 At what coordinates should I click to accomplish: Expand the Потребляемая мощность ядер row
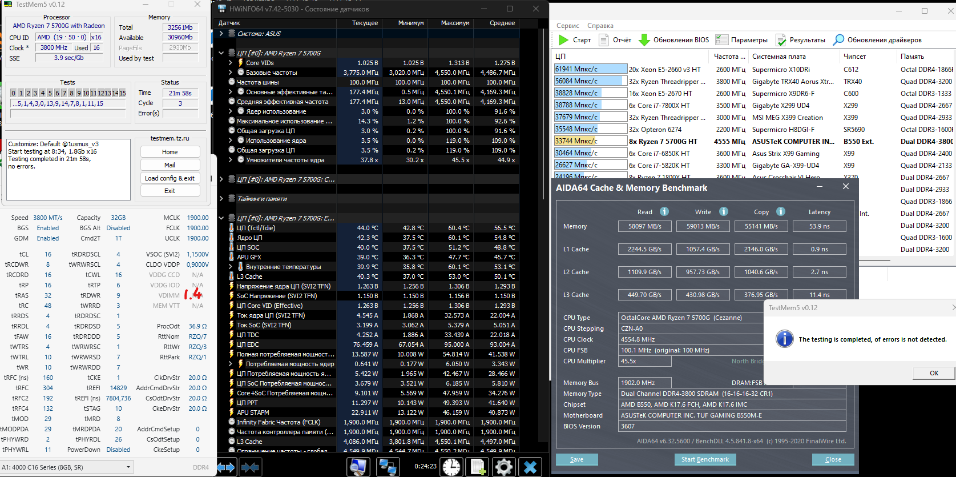231,364
